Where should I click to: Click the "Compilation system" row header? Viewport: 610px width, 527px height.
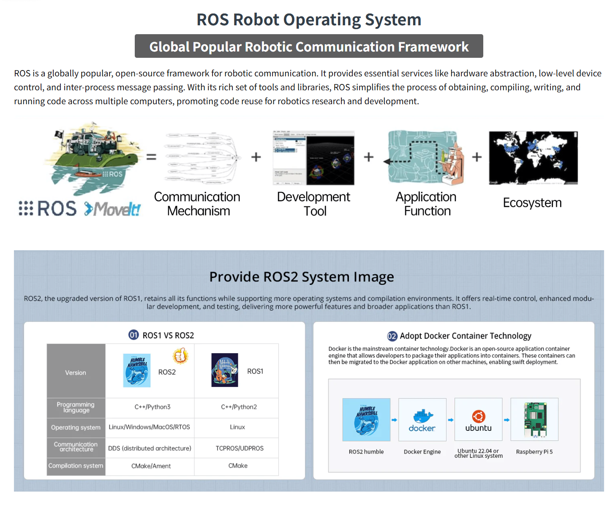pyautogui.click(x=76, y=466)
